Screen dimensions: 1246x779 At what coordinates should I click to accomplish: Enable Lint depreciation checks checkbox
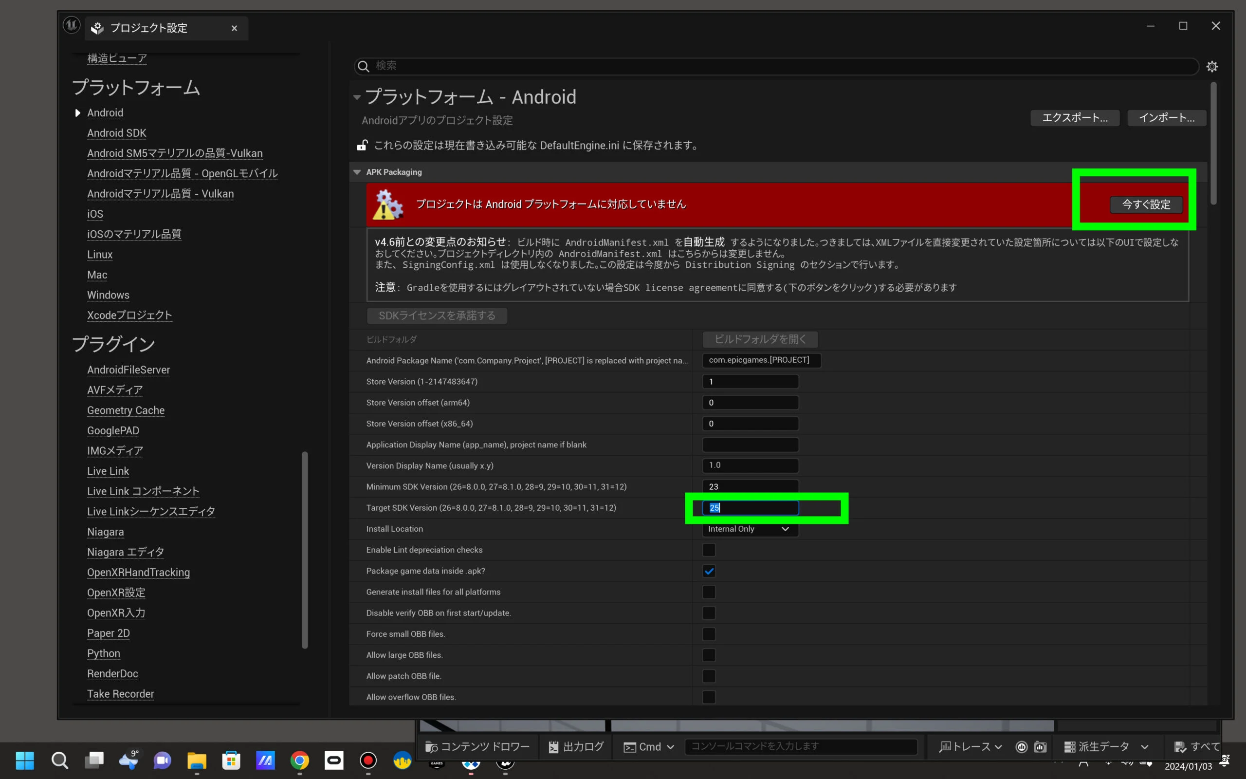coord(709,550)
